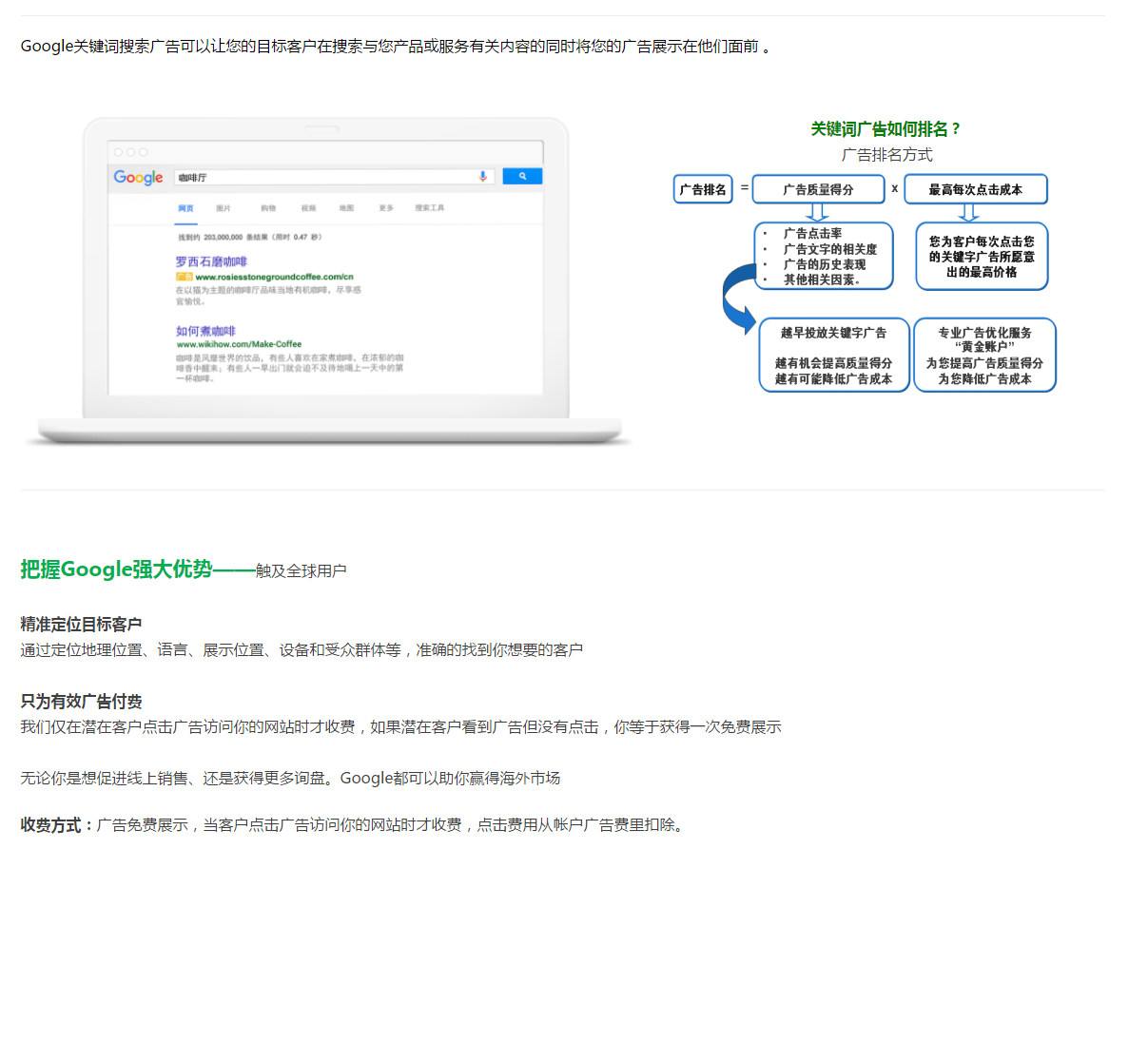Click the microphone voice search icon
This screenshot has height=1042, width=1148.
click(483, 177)
